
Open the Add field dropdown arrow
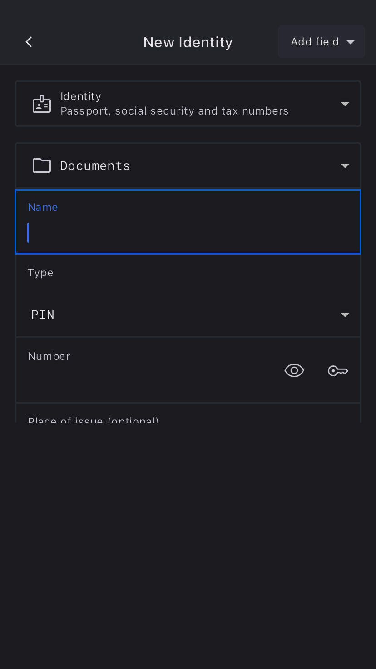(351, 42)
